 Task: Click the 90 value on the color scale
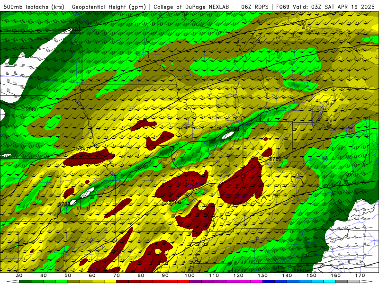click(x=165, y=275)
